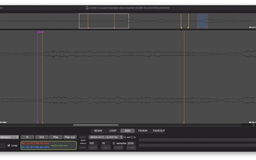Switch to the LOOP tab
Viewport: 256px width, 160px height.
coord(113,131)
